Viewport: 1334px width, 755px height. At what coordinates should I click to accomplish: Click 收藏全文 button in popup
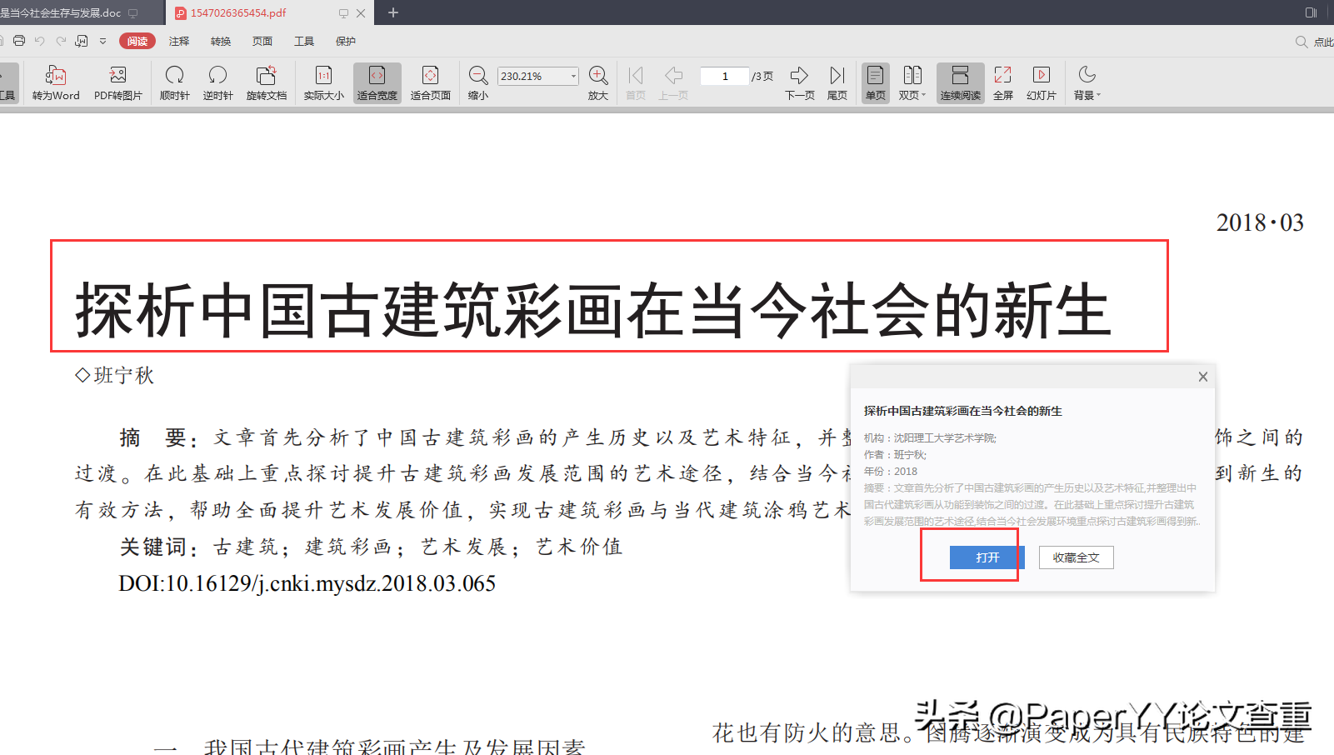[1076, 557]
